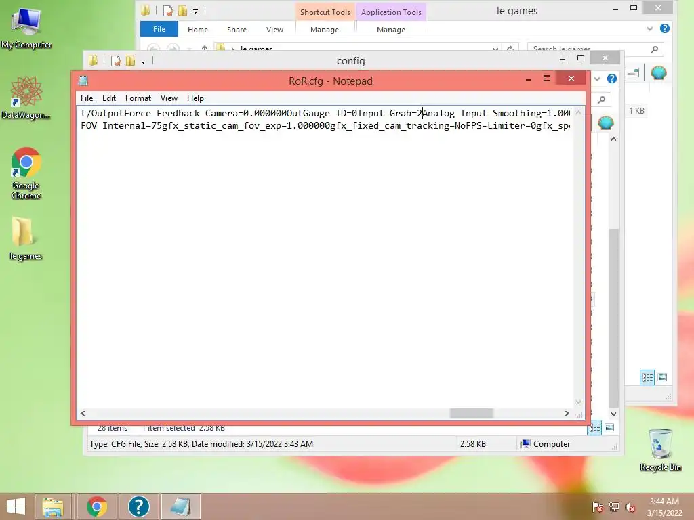Click the folder icon in config window title bar

coord(93,60)
